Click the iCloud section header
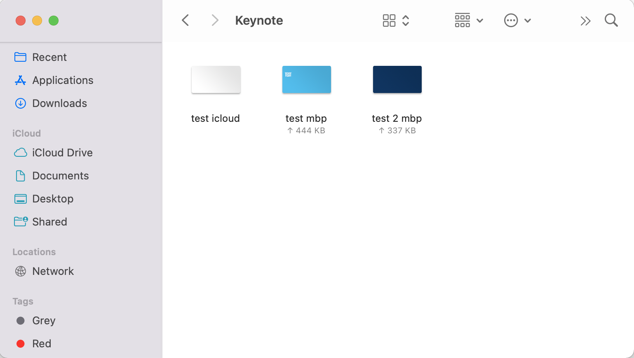The width and height of the screenshot is (634, 358). (26, 133)
